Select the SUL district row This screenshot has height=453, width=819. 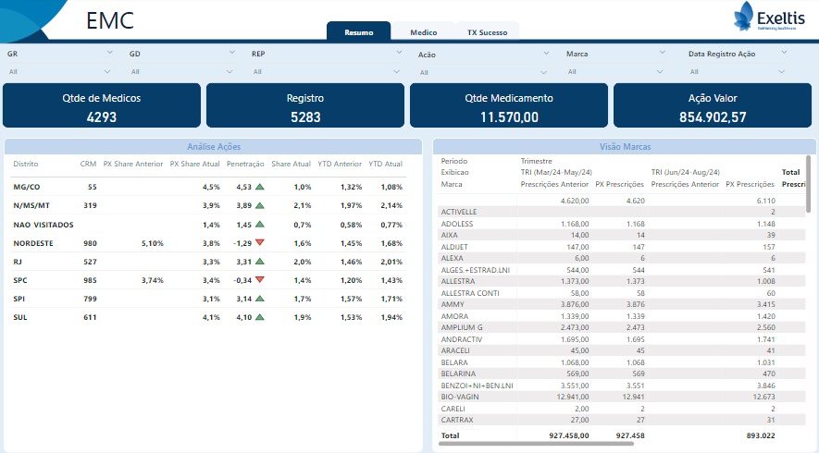click(x=208, y=317)
